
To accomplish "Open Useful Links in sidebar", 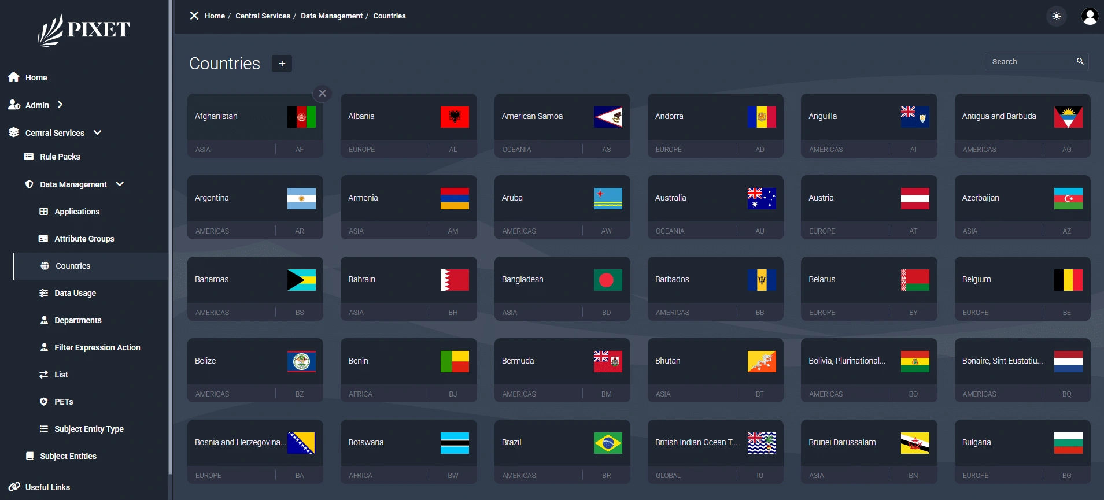I will (x=47, y=487).
